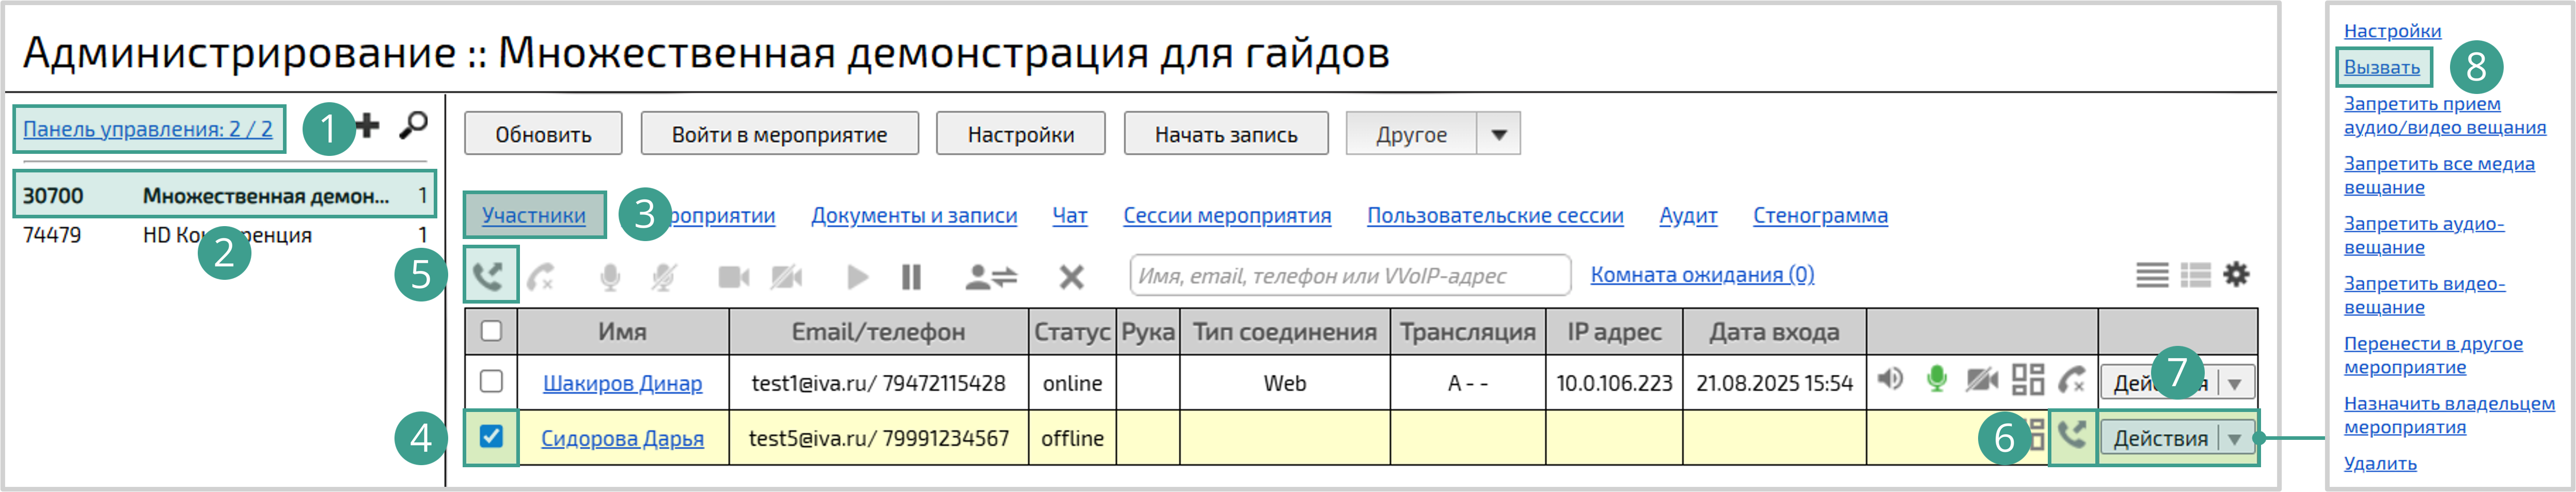2576x492 pixels.
Task: Open the Документы и записи tab
Action: [x=913, y=215]
